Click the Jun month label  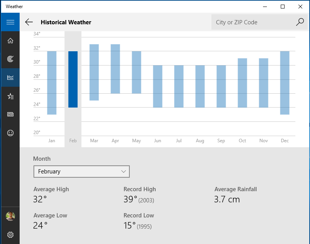(158, 141)
